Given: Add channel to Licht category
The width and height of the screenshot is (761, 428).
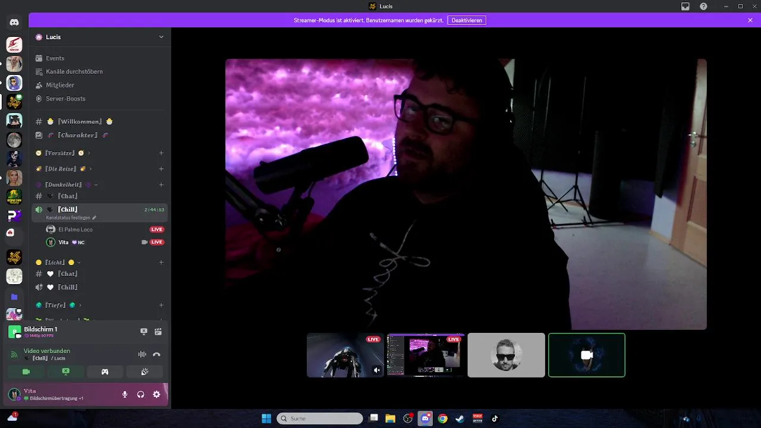Looking at the screenshot, I should [x=161, y=262].
